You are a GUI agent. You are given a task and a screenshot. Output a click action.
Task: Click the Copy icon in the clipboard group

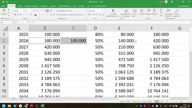click(9, 13)
